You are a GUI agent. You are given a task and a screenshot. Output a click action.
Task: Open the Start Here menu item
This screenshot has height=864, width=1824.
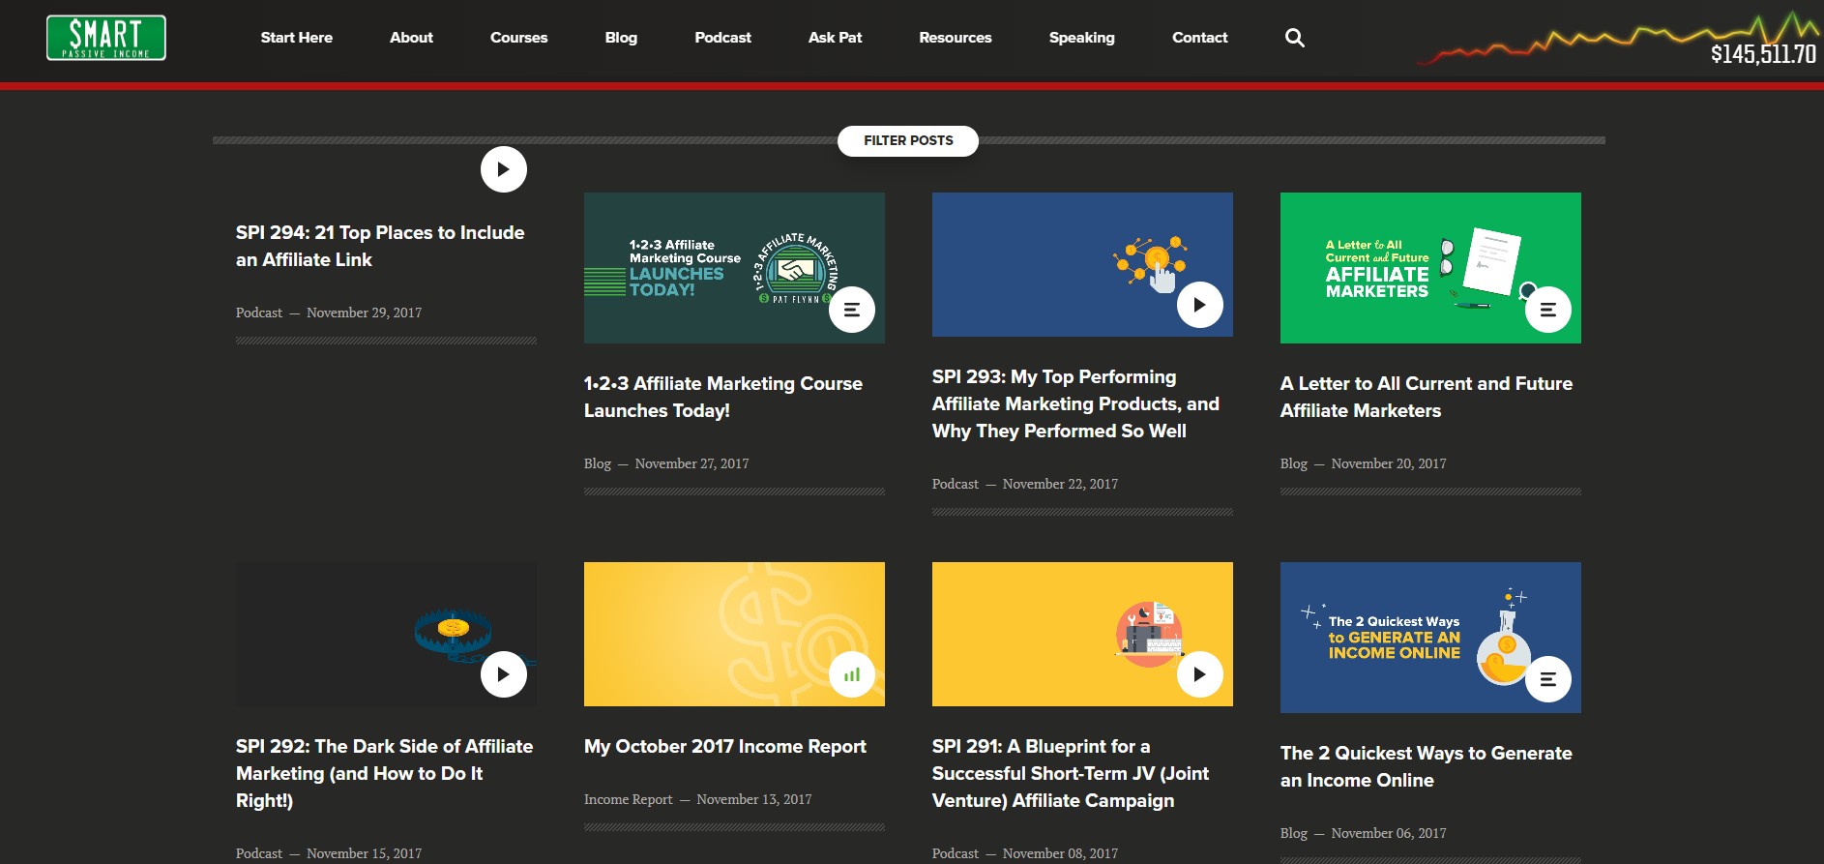point(297,38)
